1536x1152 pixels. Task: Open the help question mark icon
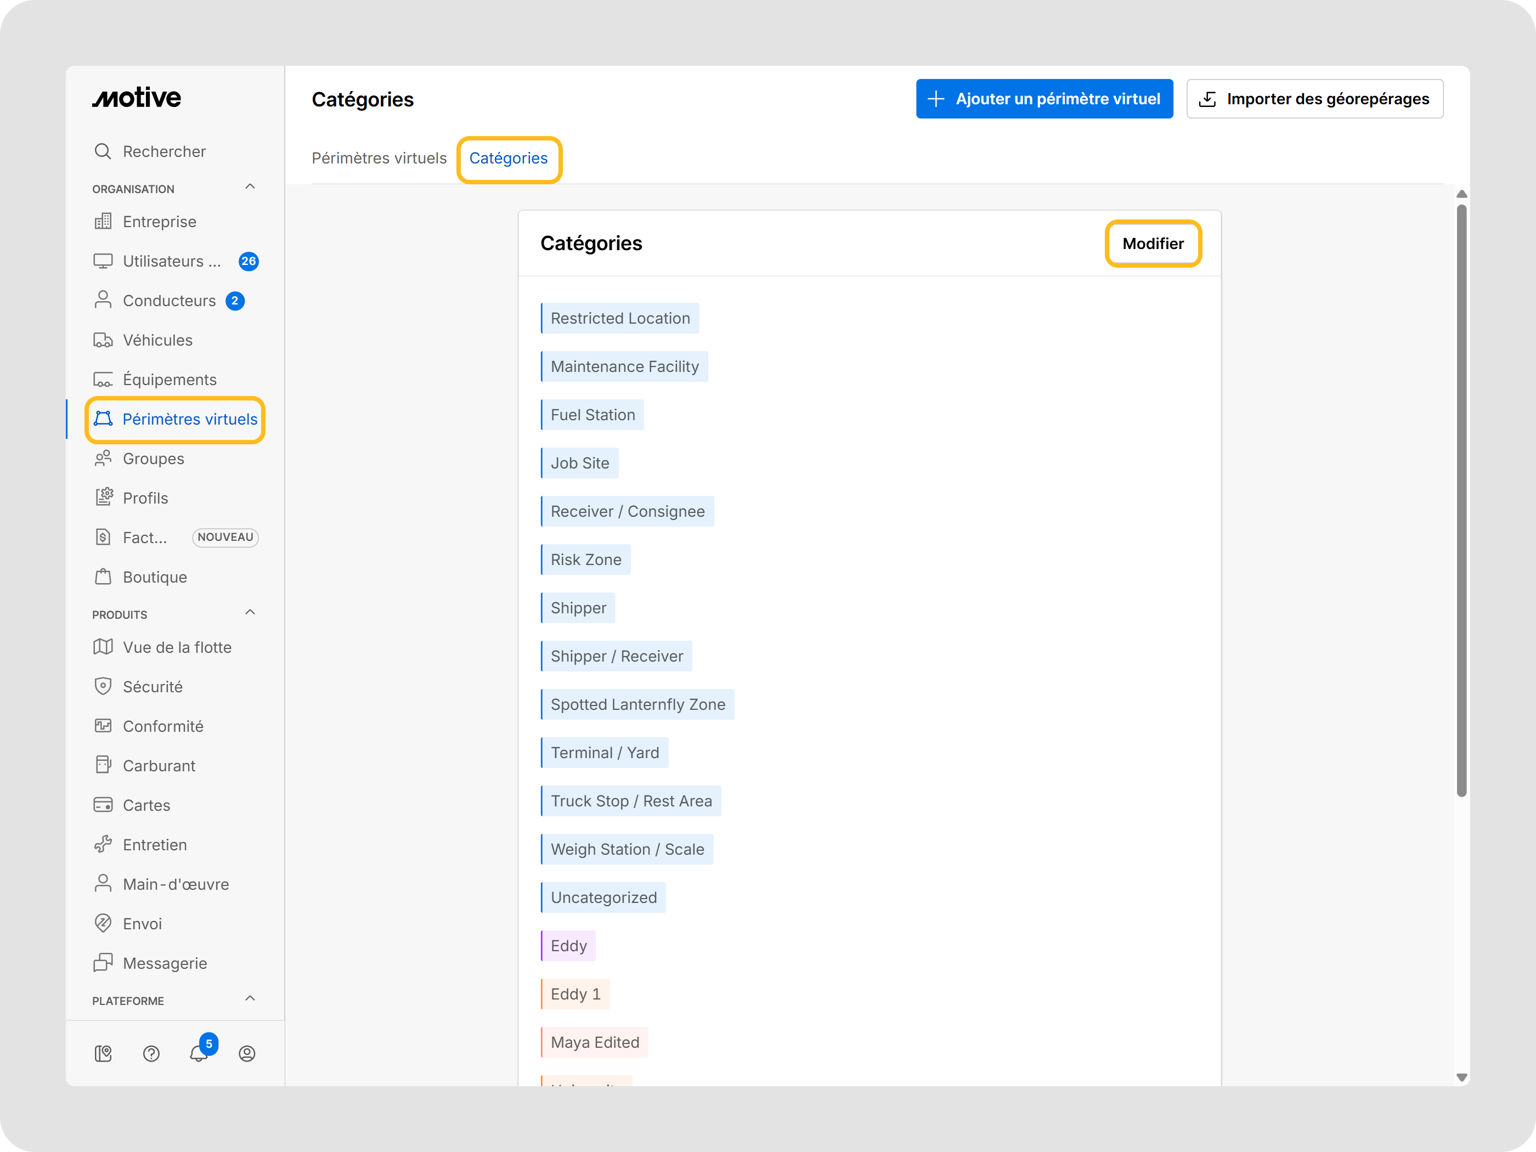pos(151,1053)
